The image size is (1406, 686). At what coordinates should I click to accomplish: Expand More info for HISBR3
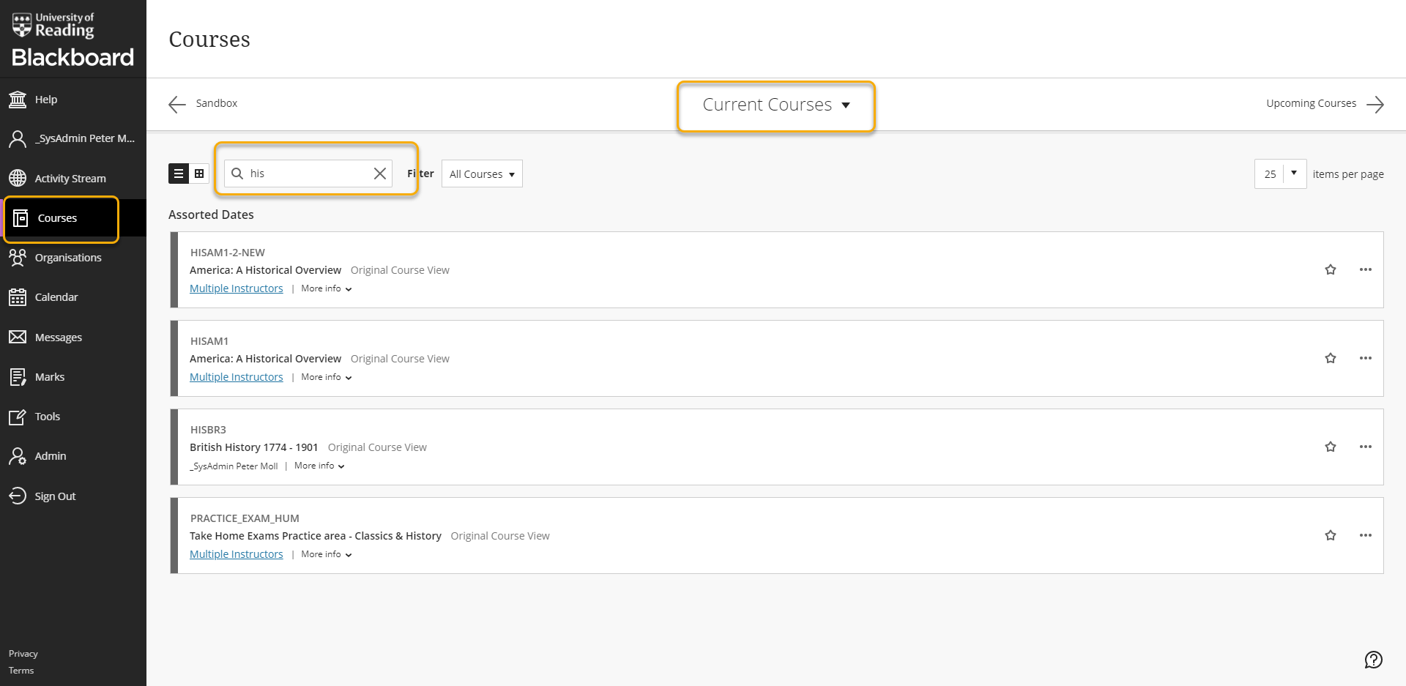320,466
